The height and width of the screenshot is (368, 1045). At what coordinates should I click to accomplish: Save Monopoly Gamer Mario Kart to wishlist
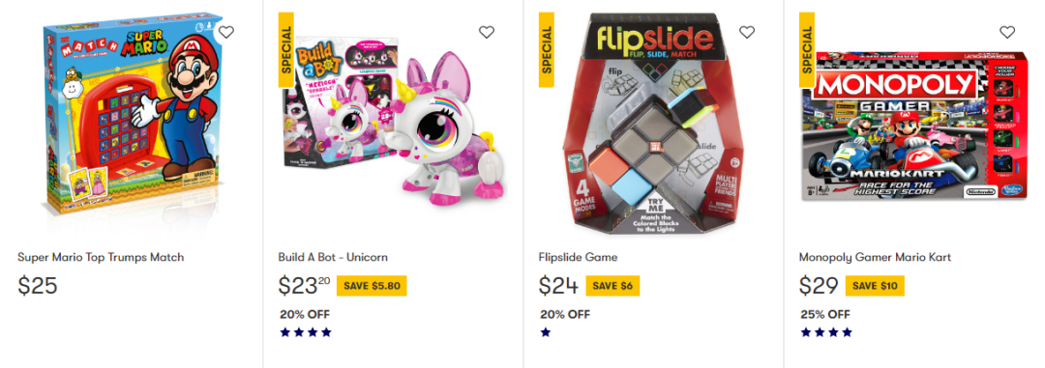click(1007, 32)
